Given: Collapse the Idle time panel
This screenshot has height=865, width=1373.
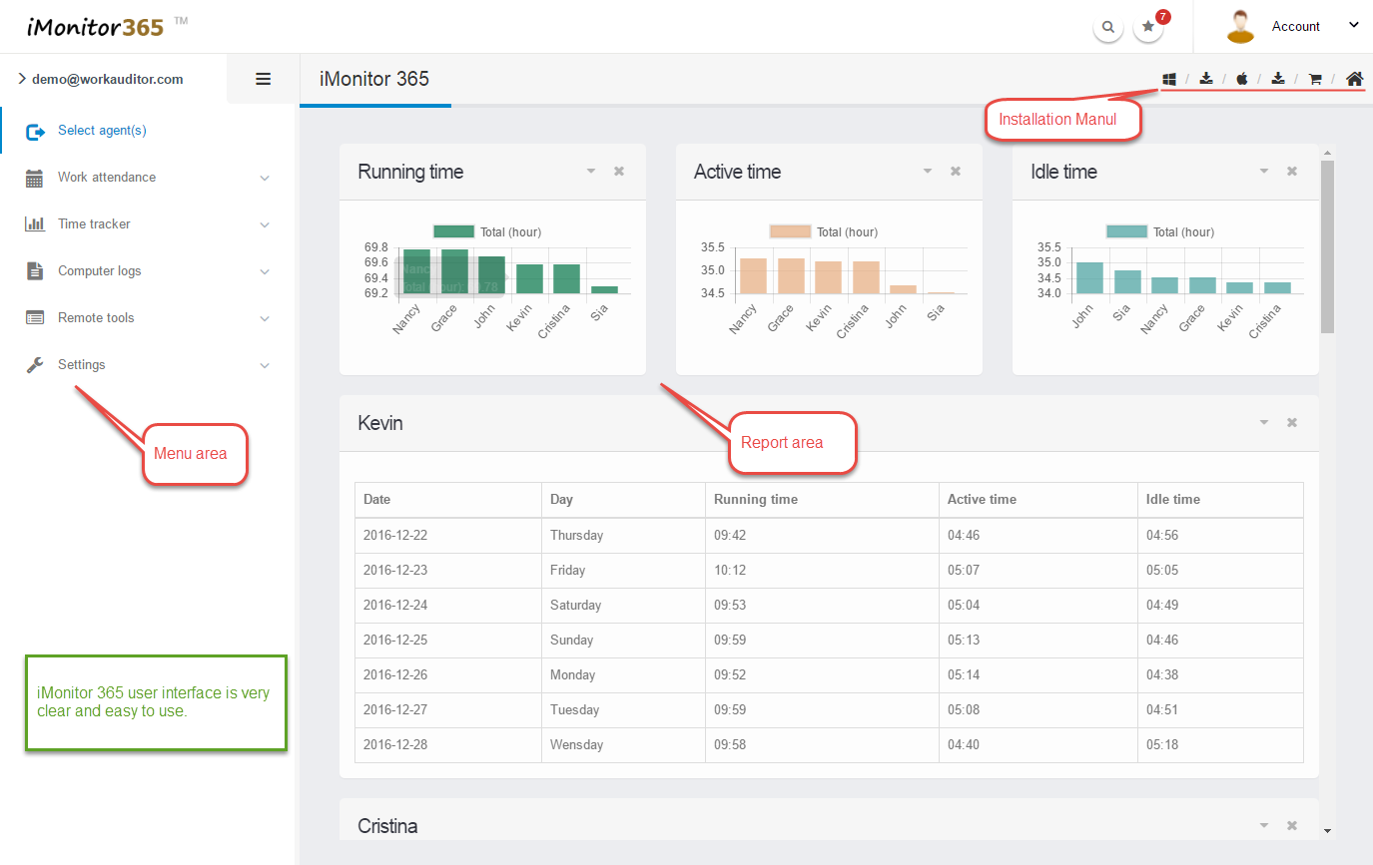Looking at the screenshot, I should coord(1264,172).
